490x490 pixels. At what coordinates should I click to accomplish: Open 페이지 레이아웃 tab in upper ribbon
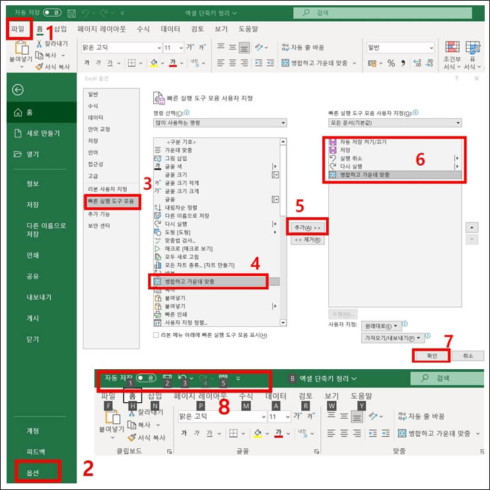[x=102, y=29]
